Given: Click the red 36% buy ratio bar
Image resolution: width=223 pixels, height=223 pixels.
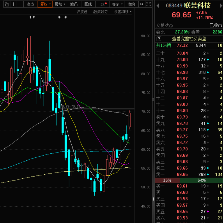Looking at the screenshot, I should click(x=167, y=180).
